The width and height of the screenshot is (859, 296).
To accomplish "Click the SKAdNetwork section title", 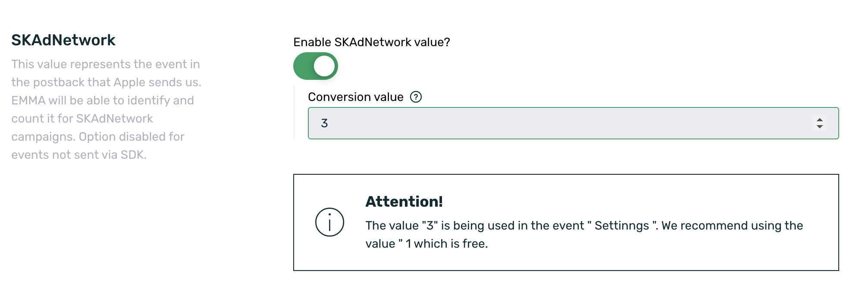I will [x=63, y=40].
